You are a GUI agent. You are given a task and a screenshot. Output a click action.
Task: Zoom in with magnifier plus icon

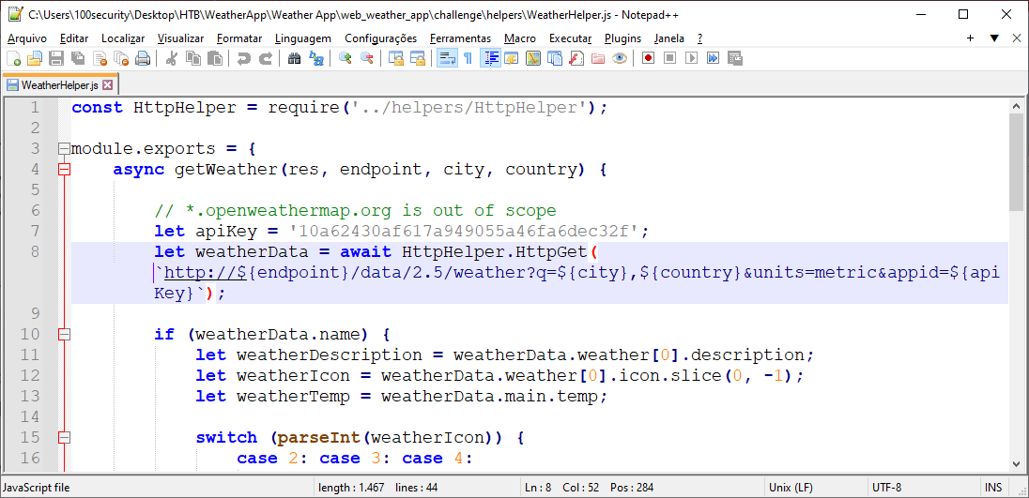(345, 58)
